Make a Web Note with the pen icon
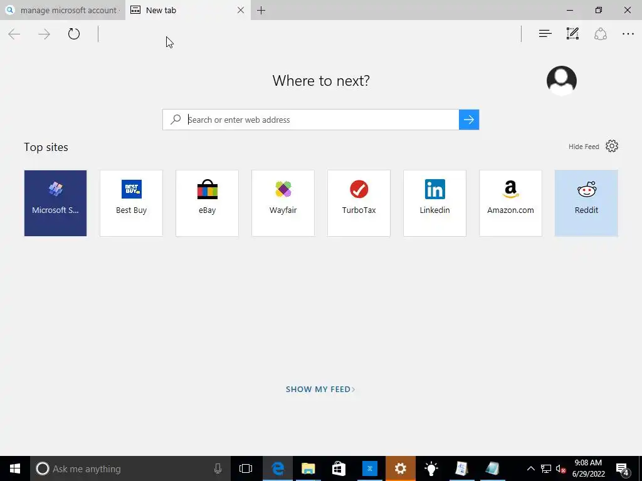The image size is (642, 481). point(572,34)
